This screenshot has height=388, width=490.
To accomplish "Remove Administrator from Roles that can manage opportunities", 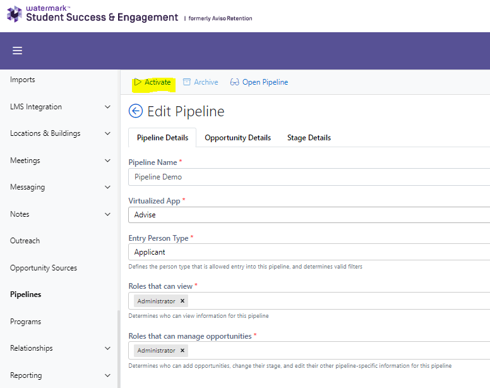I will (x=182, y=351).
